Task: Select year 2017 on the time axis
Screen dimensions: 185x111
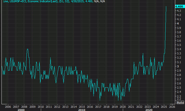Action: click(98, 106)
